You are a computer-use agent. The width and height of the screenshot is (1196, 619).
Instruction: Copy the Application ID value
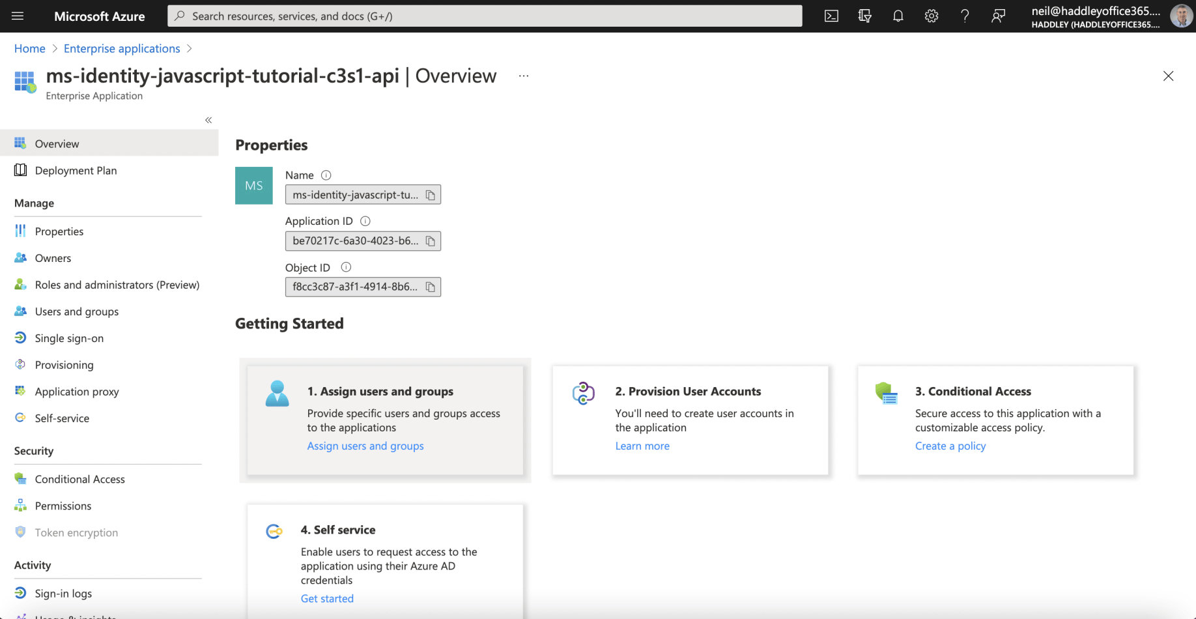coord(431,241)
